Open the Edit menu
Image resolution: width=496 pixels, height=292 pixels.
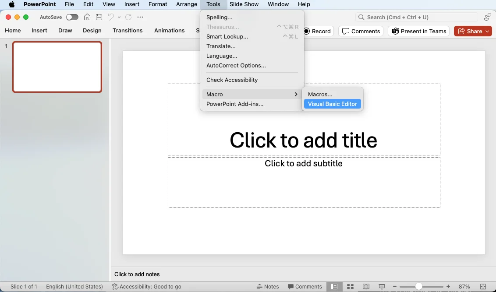click(88, 4)
